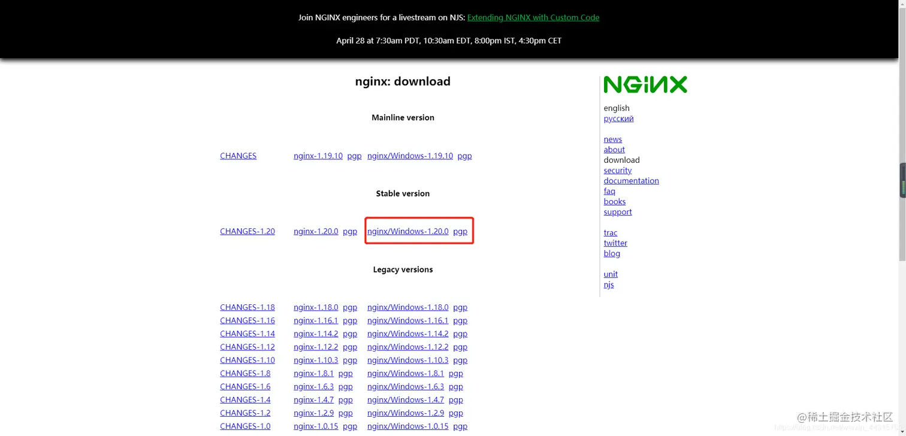Download nginx/Windows-1.4.7
906x436 pixels.
[x=406, y=399]
